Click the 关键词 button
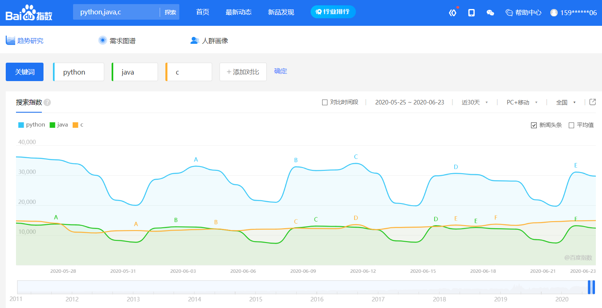This screenshot has width=602, height=308. (x=25, y=72)
